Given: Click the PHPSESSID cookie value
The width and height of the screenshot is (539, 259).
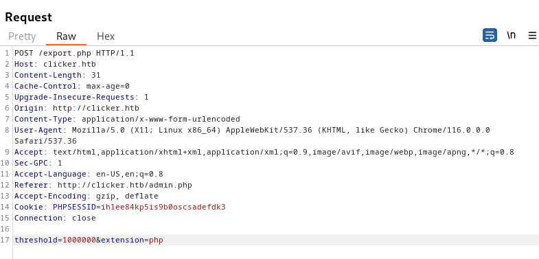Looking at the screenshot, I should point(163,207).
